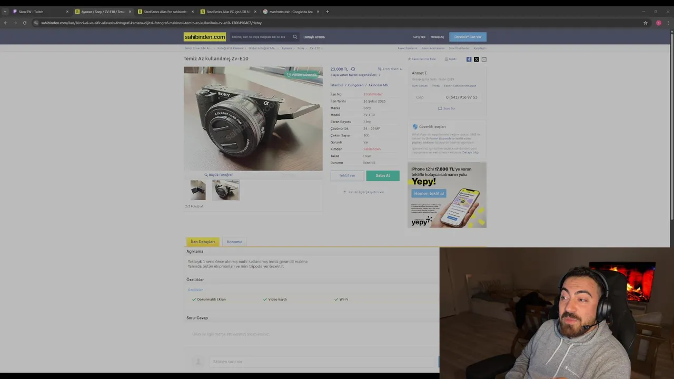Click Hesap Aç link
The width and height of the screenshot is (674, 379).
point(437,37)
